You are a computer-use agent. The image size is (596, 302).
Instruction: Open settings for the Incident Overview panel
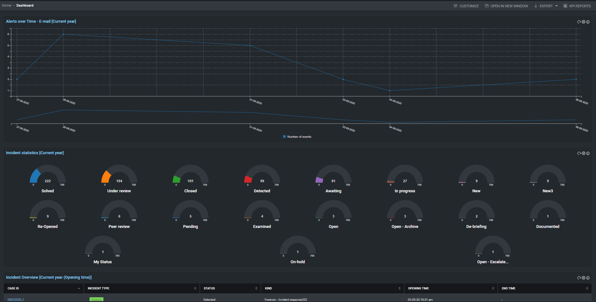(x=583, y=278)
